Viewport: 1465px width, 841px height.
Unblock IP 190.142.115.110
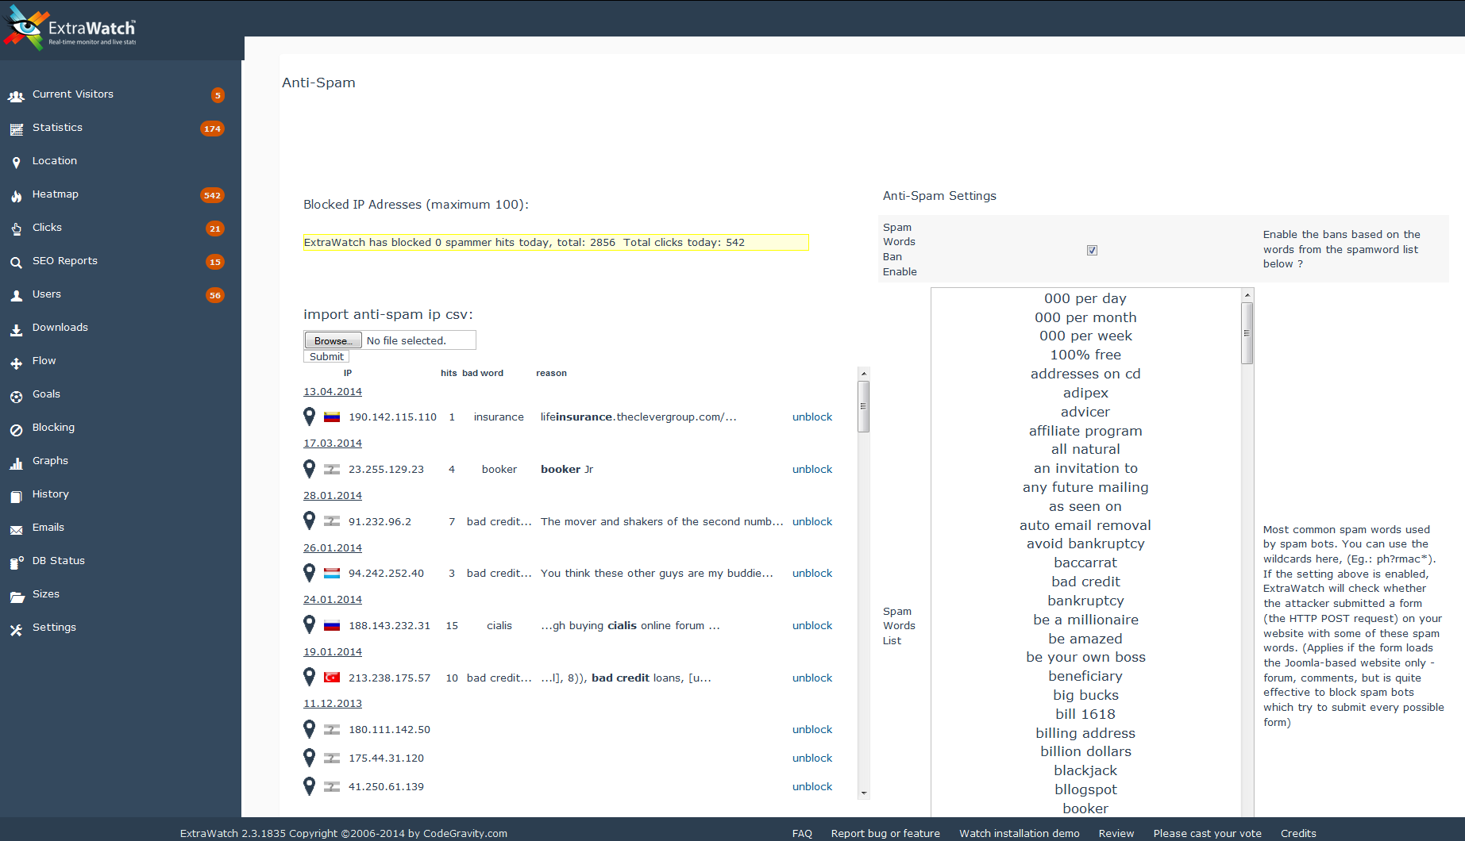pos(812,417)
